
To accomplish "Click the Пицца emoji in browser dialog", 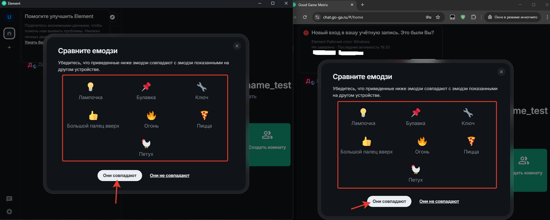I will 471,141.
